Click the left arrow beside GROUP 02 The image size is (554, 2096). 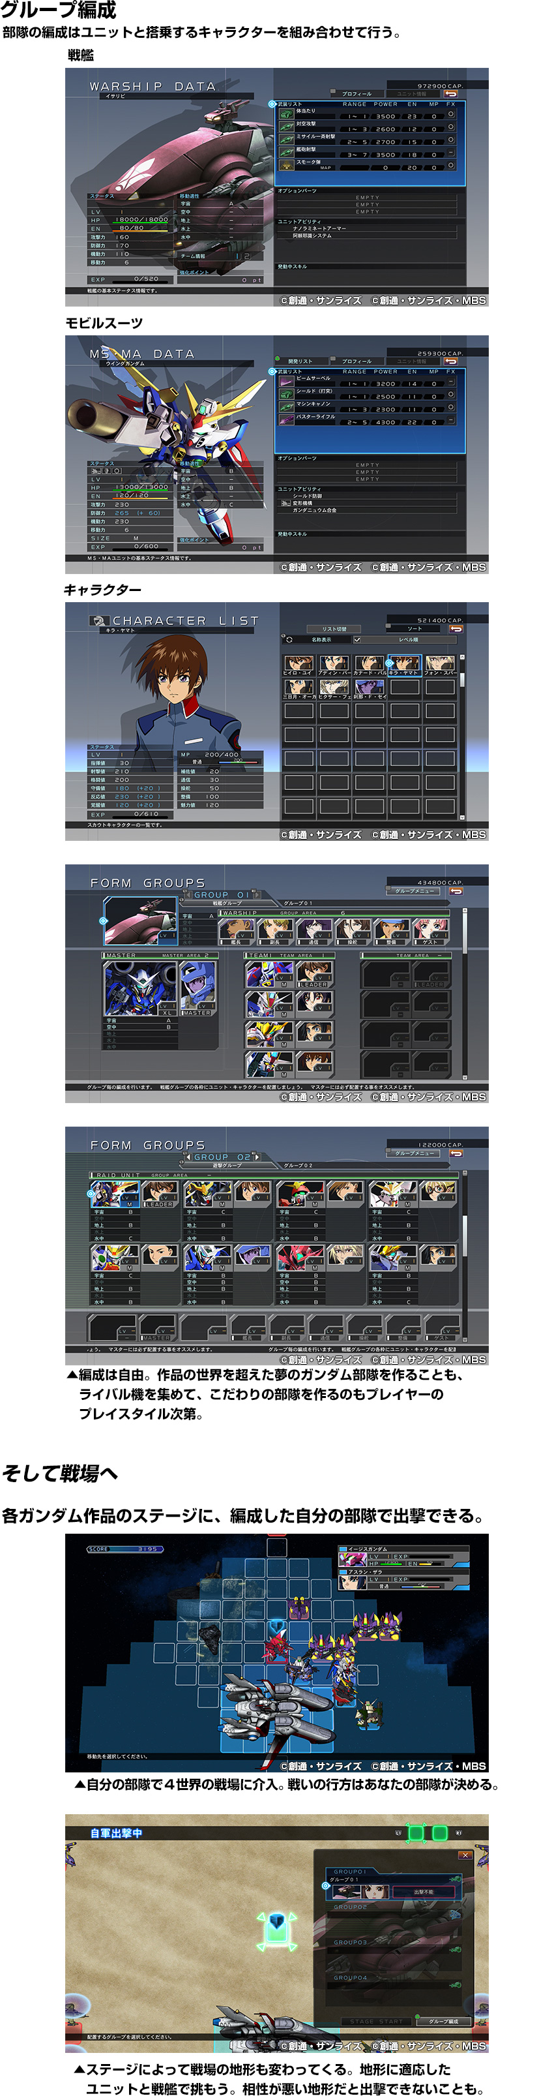click(x=189, y=1156)
